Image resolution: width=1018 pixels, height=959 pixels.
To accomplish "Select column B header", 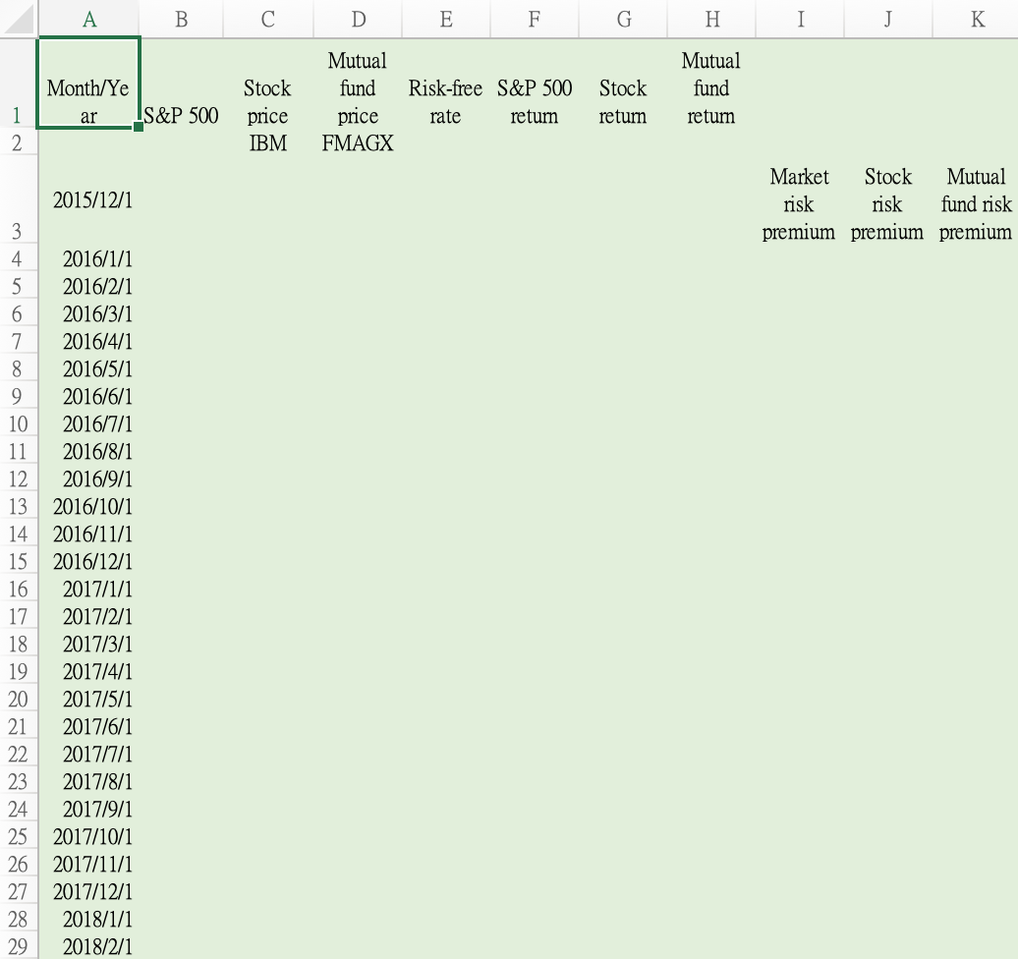I will point(181,19).
